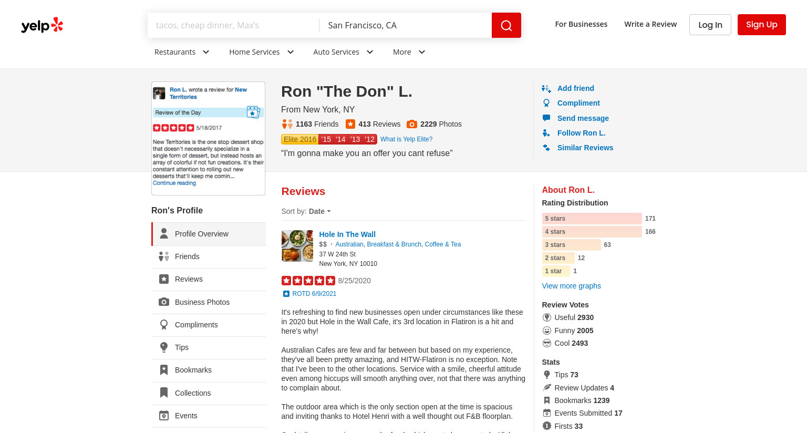The height and width of the screenshot is (433, 807).
Task: Click the Breakfast & Brunch category link
Action: coord(394,244)
